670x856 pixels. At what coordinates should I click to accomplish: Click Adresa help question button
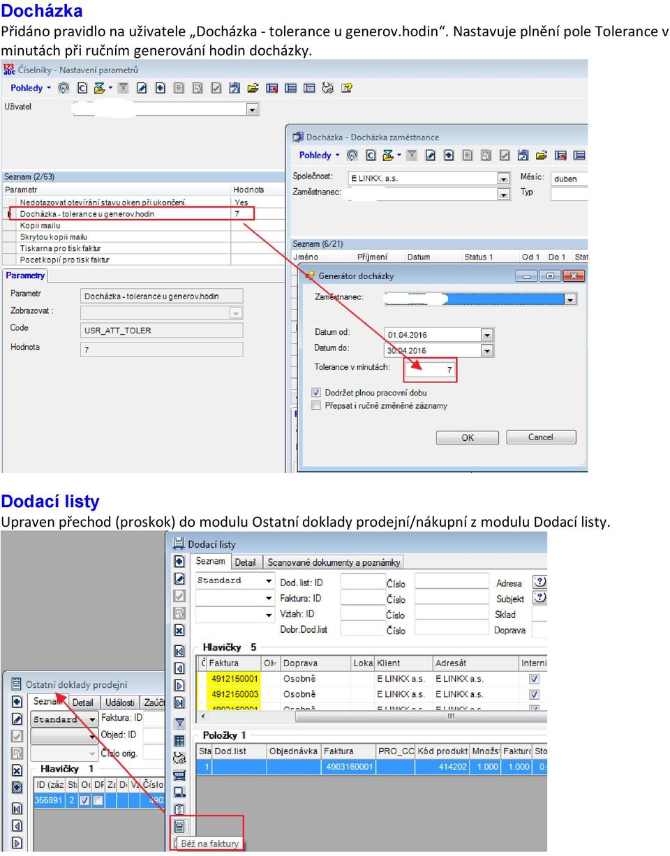(539, 582)
